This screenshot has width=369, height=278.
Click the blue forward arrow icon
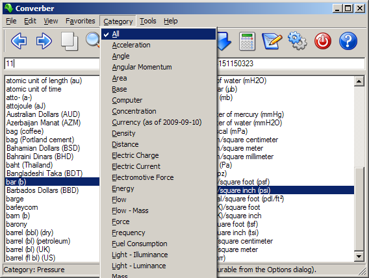pyautogui.click(x=44, y=41)
